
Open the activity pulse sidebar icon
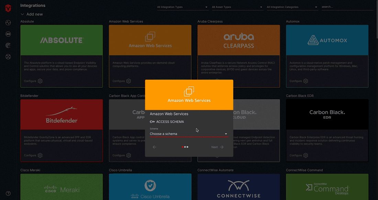coord(8,23)
